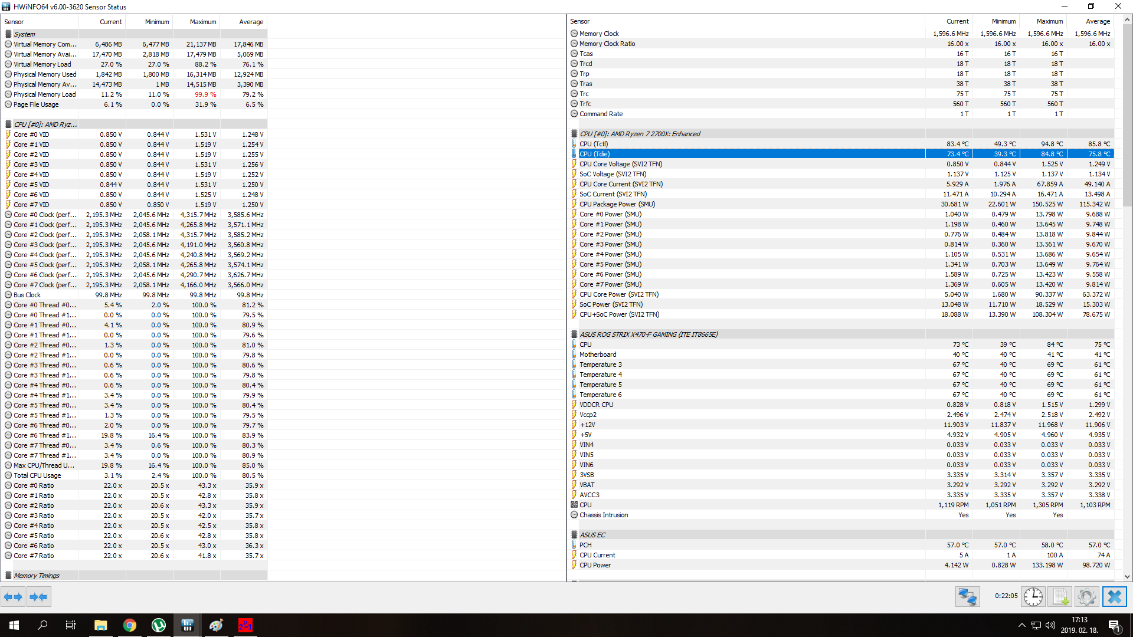This screenshot has height=637, width=1133.
Task: Click the expand columns arrows button
Action: pos(13,597)
